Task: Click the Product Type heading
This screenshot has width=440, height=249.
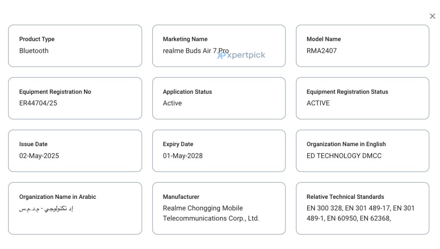Action: coord(37,39)
